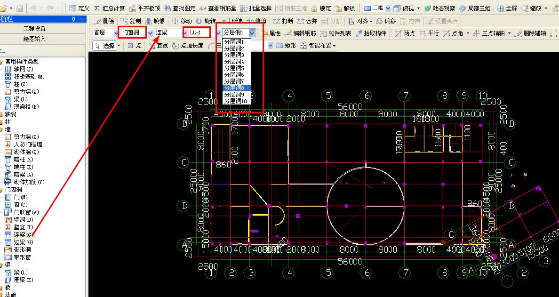
Task: Choose 分层洞10 from the list
Action: tap(237, 101)
